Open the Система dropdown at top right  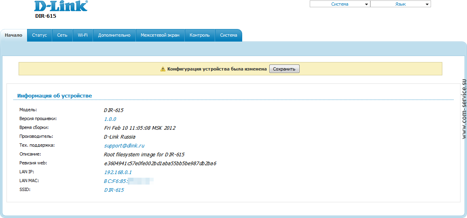pos(340,4)
